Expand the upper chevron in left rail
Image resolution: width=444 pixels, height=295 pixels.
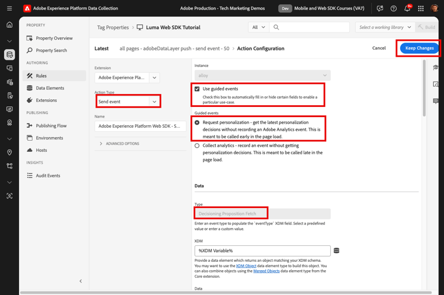click(x=9, y=41)
